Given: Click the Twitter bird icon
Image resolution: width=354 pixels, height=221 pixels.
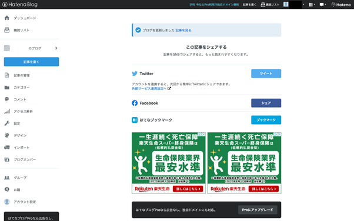Looking at the screenshot, I should pyautogui.click(x=135, y=73).
